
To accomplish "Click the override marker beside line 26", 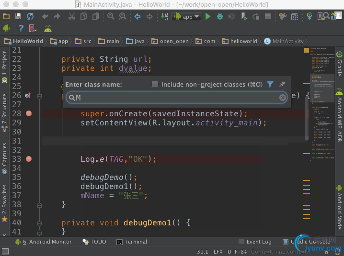I will tap(28, 96).
